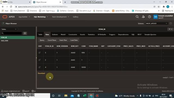This screenshot has width=174, height=98.
Task: Open the weather widget in taskbar
Action: click(x=125, y=96)
